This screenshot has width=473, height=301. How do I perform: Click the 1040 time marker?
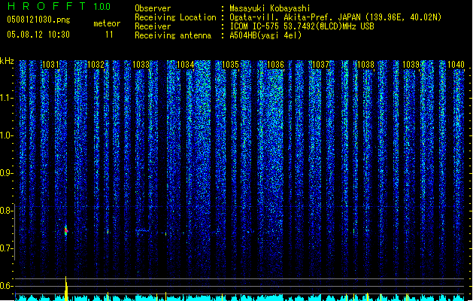456,65
